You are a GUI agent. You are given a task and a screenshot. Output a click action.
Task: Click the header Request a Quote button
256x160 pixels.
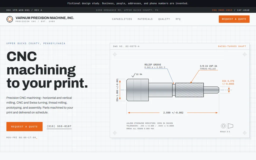pos(234,19)
